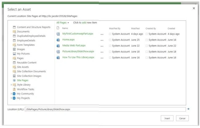
Task: Select How To Use This Library.aspx name
Action: 78,57
